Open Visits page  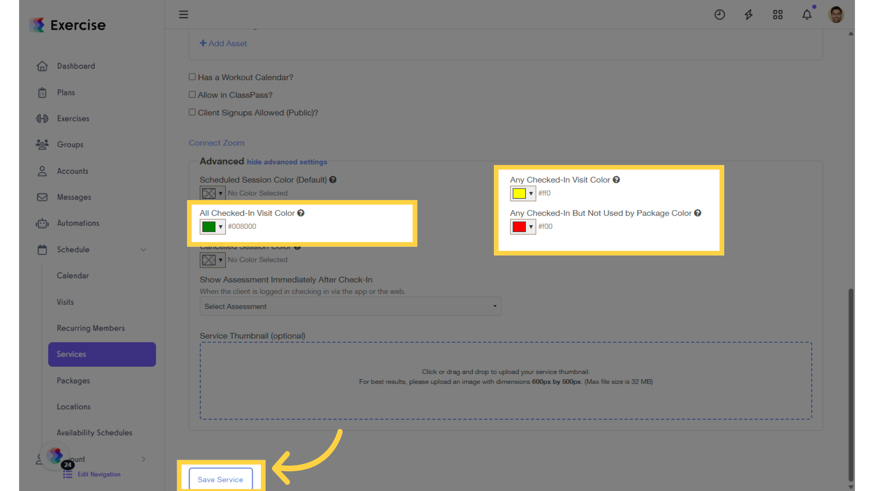(x=65, y=302)
